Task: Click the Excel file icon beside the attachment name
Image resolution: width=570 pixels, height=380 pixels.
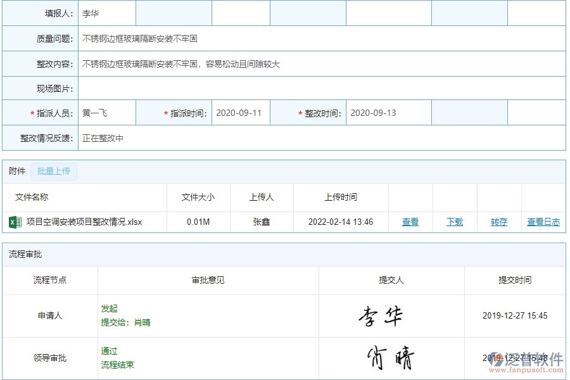Action: pos(14,222)
